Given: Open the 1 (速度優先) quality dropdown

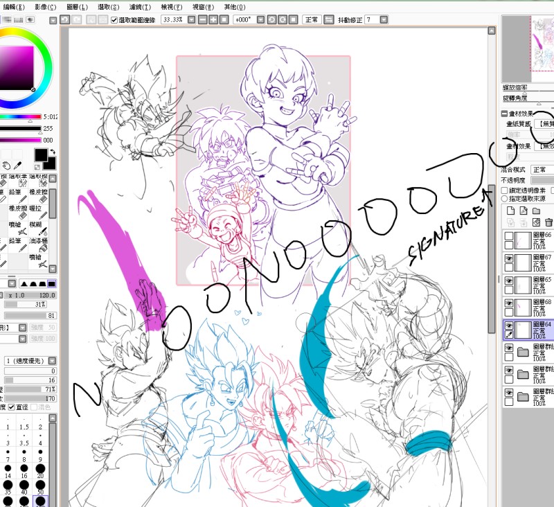Looking at the screenshot, I should [52, 361].
